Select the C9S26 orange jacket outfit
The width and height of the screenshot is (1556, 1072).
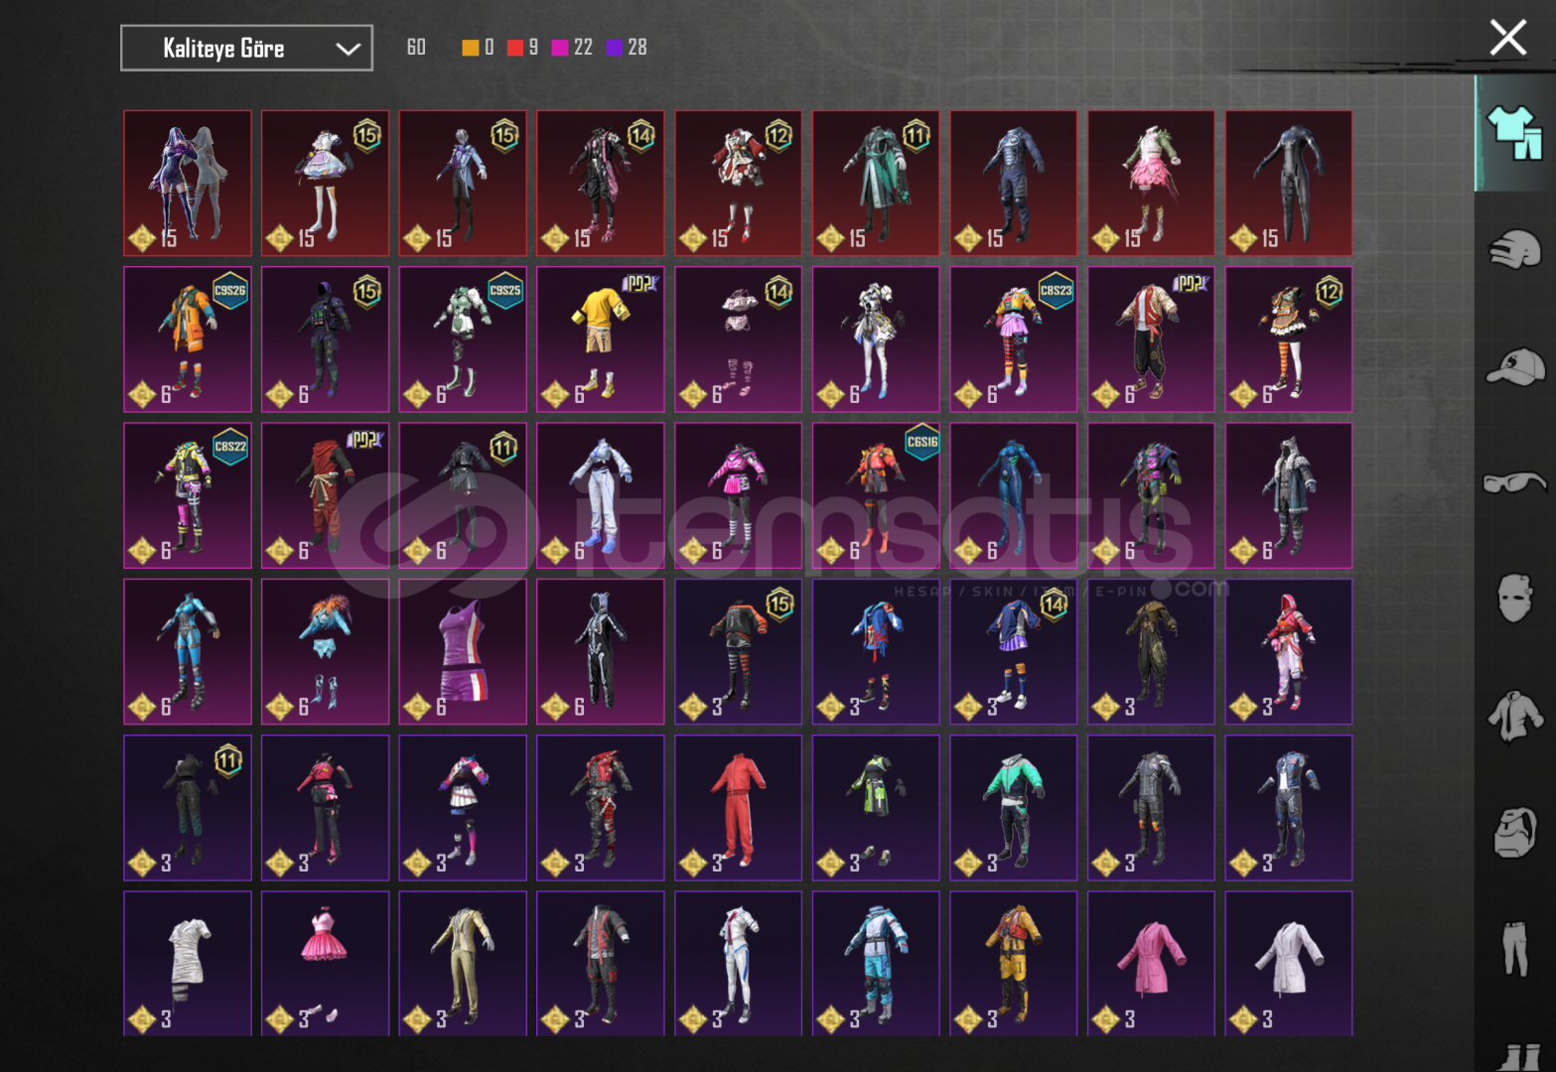(x=188, y=339)
